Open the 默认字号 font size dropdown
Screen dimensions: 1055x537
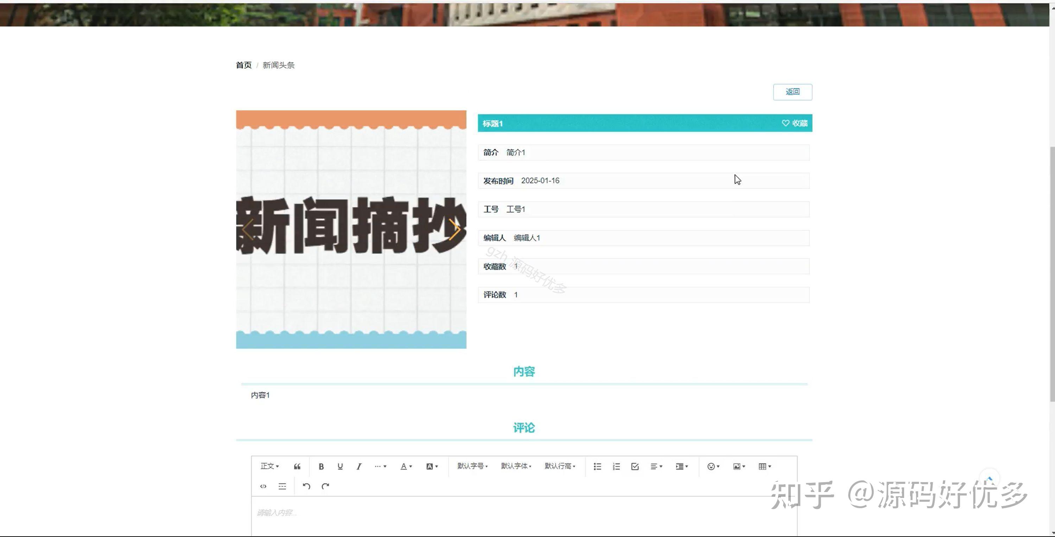pyautogui.click(x=472, y=466)
